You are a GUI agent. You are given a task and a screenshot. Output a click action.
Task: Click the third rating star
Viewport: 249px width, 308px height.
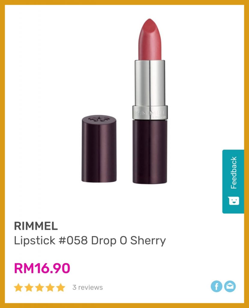pos(40,287)
